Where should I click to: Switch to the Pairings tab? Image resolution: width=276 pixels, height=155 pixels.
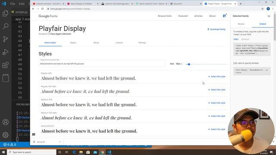point(142,43)
